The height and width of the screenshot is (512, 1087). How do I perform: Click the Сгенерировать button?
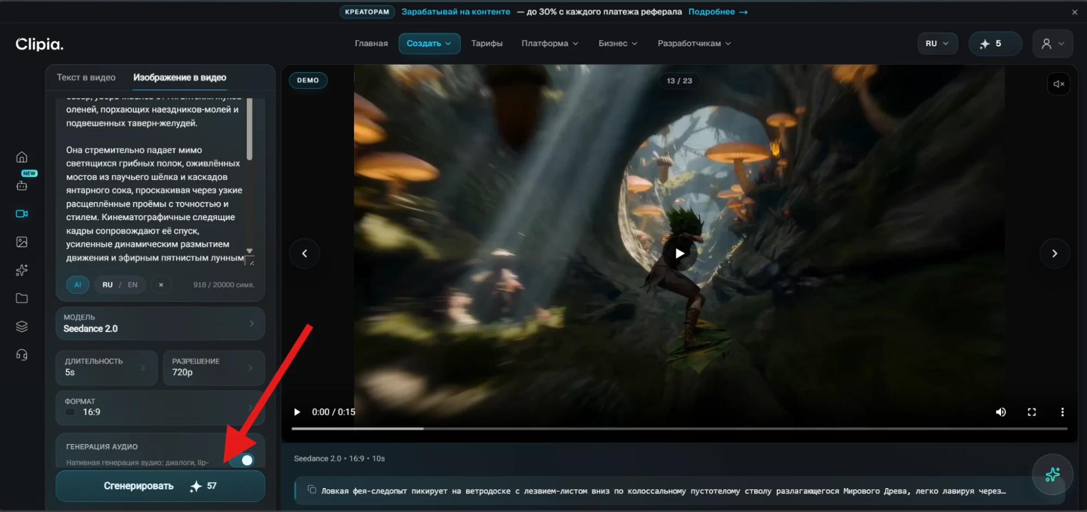(160, 486)
